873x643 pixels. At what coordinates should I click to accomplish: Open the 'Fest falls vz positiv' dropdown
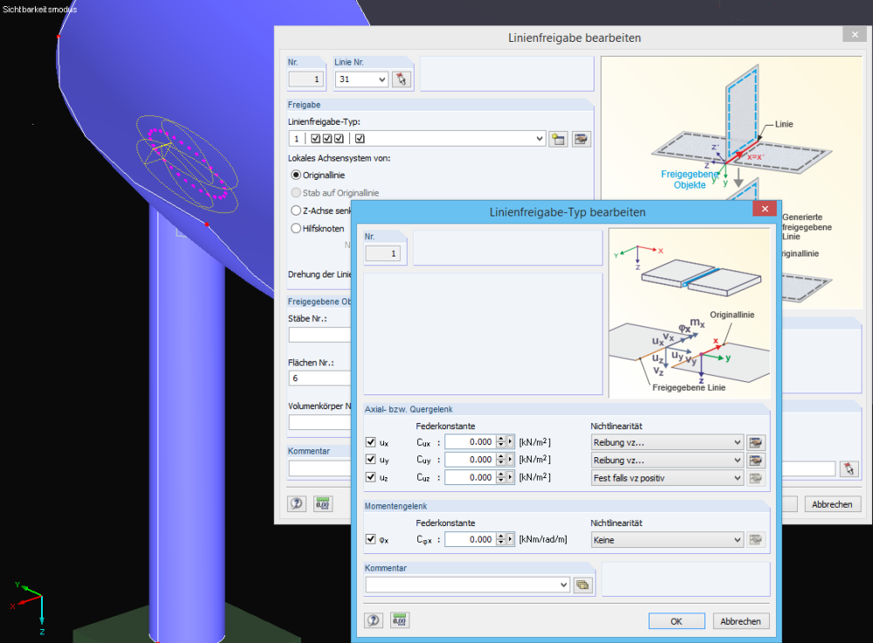point(667,478)
